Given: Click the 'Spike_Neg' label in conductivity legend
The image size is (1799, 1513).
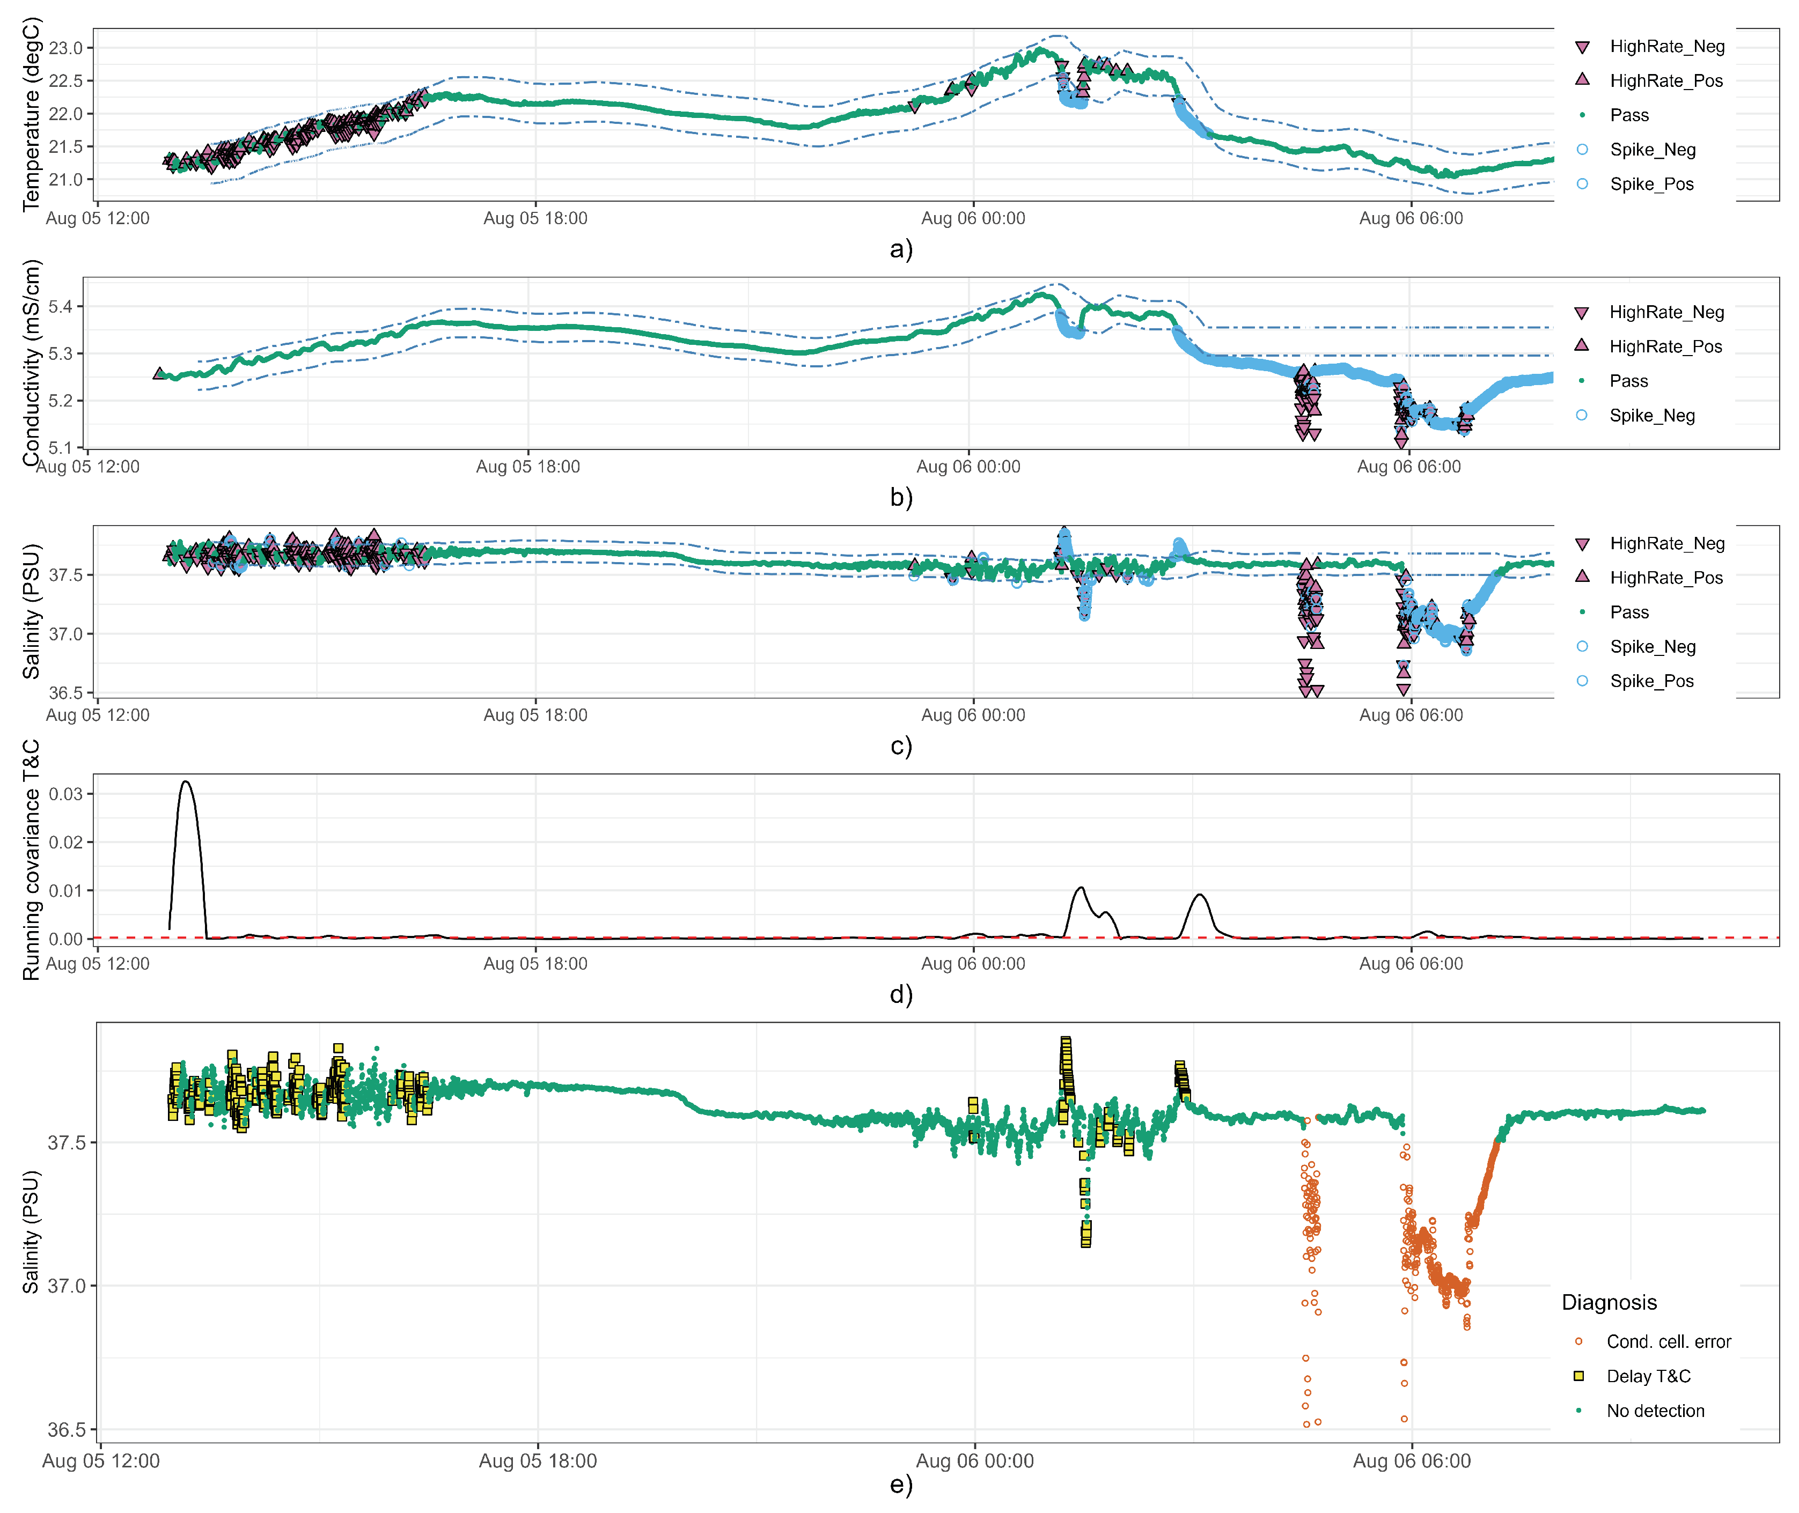Looking at the screenshot, I should [1651, 415].
